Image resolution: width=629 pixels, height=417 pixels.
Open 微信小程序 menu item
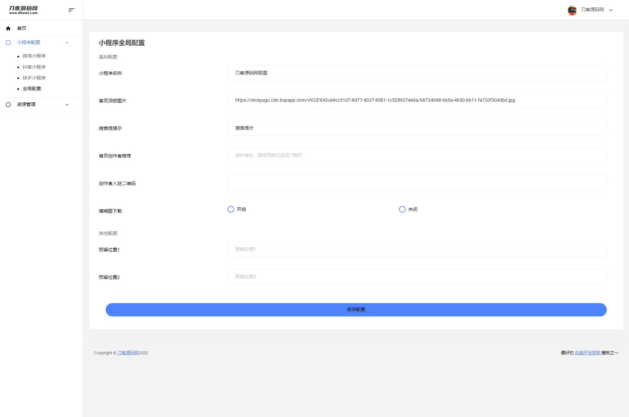click(34, 56)
